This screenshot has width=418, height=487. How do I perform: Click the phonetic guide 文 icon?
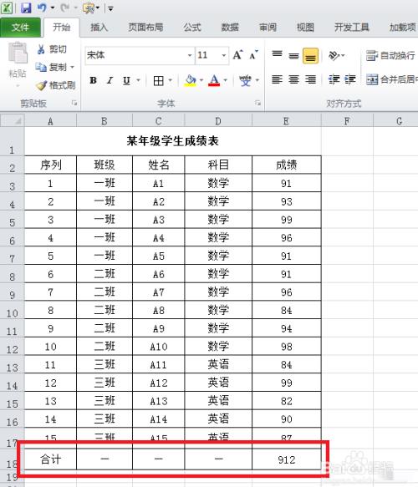245,80
